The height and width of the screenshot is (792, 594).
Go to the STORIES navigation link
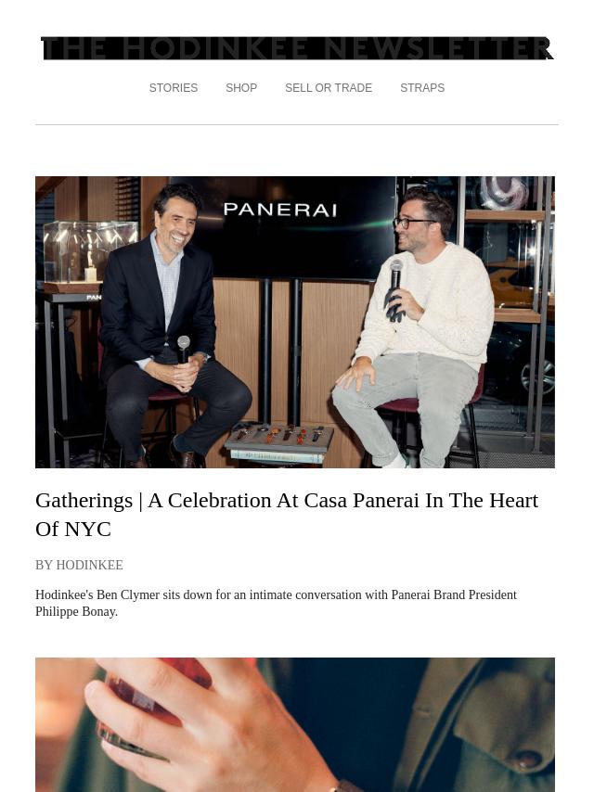pyautogui.click(x=174, y=88)
